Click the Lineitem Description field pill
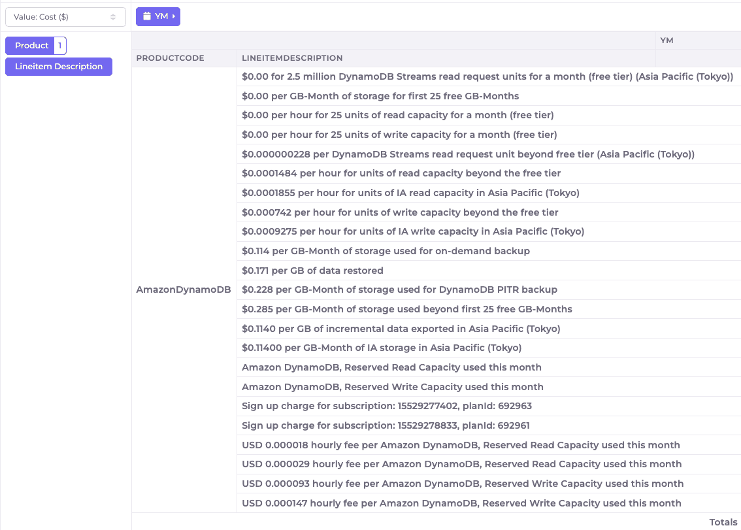741x530 pixels. coord(58,66)
